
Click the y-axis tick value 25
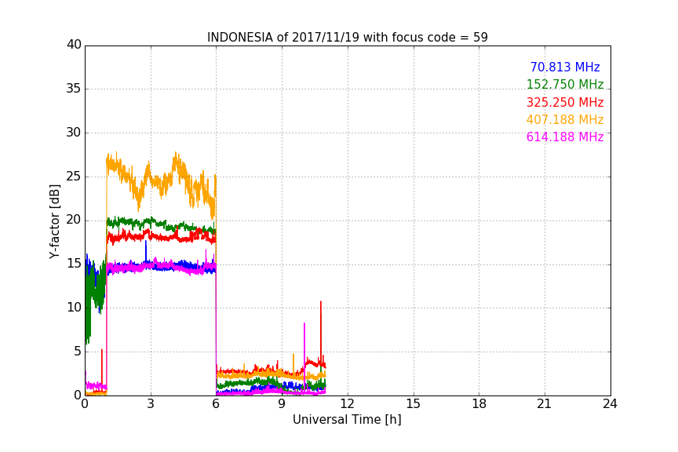(74, 176)
